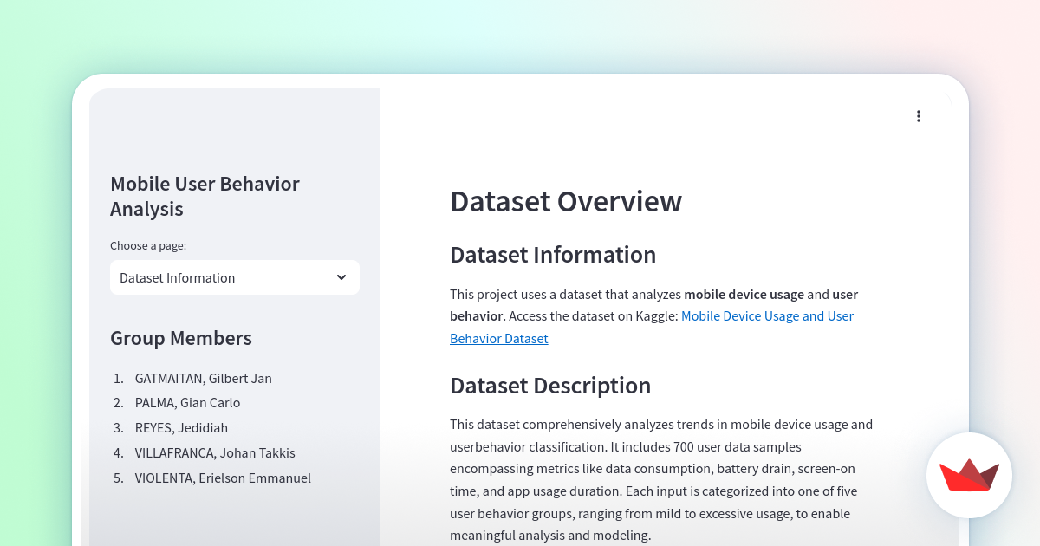Click the 'Dataset Overview' page heading
This screenshot has width=1040, height=546.
[x=566, y=201]
